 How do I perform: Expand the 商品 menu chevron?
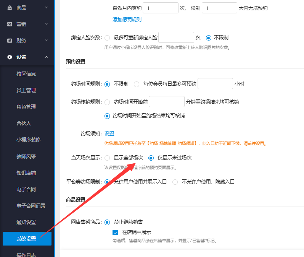[46, 8]
